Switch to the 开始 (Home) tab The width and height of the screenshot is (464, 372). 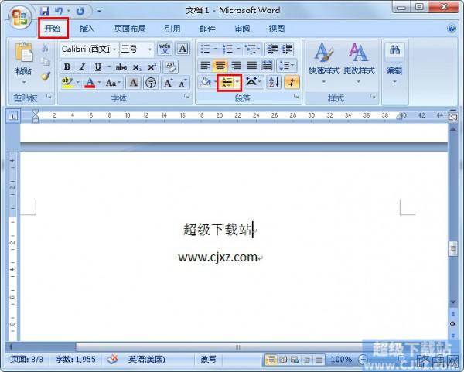(53, 29)
